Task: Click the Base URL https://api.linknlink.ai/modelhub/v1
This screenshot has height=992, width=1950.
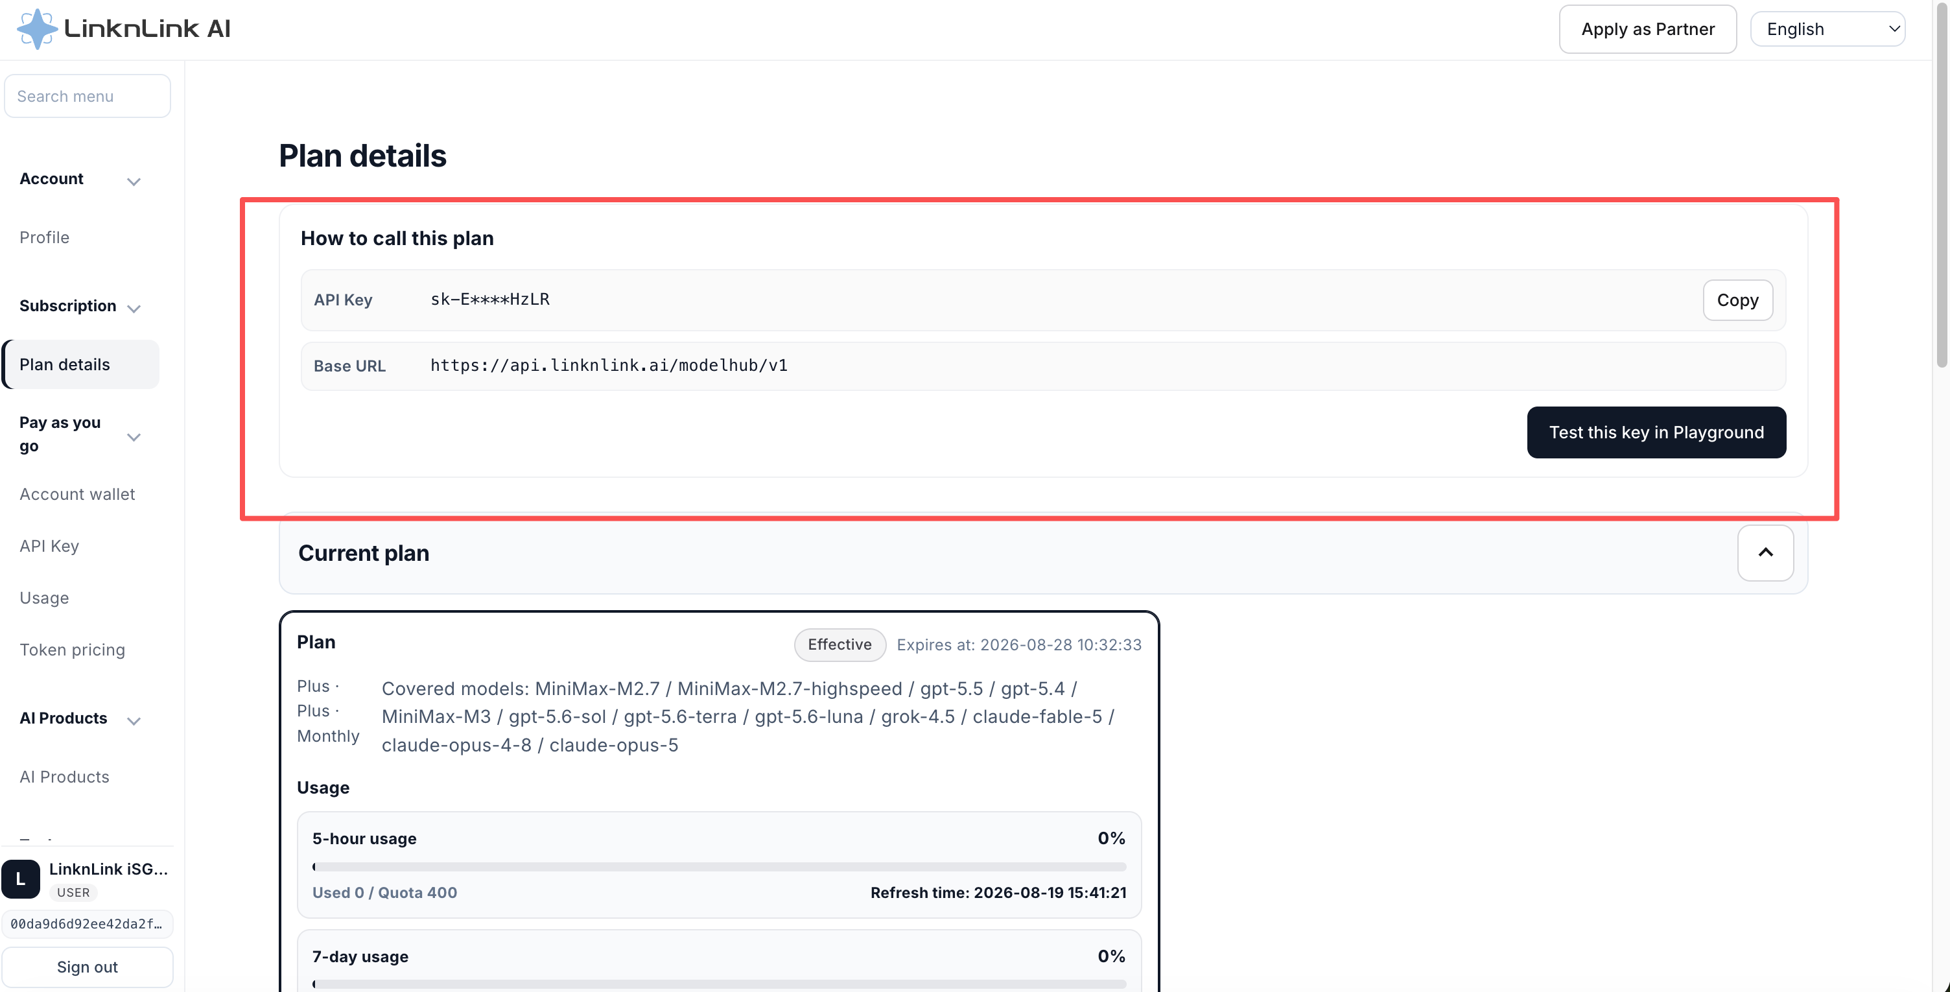Action: [609, 365]
